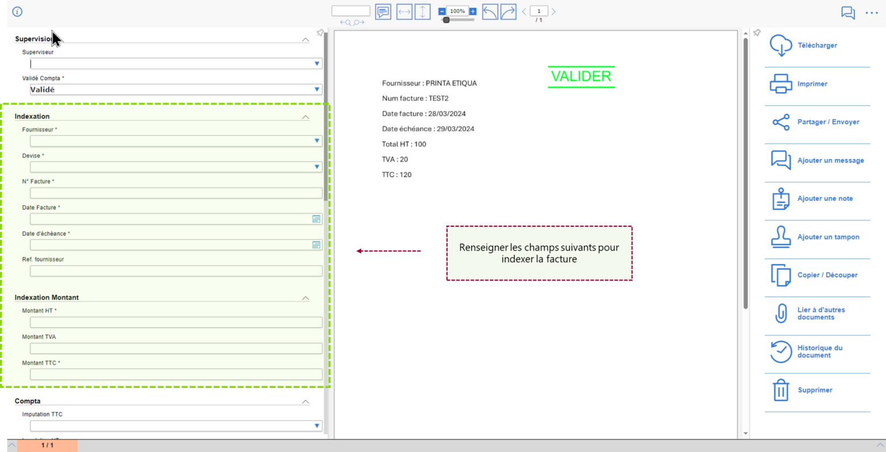Image resolution: width=886 pixels, height=452 pixels.
Task: Toggle the pin on the right actions panel
Action: pos(757,33)
